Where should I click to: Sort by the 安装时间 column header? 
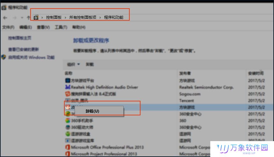click(256, 73)
